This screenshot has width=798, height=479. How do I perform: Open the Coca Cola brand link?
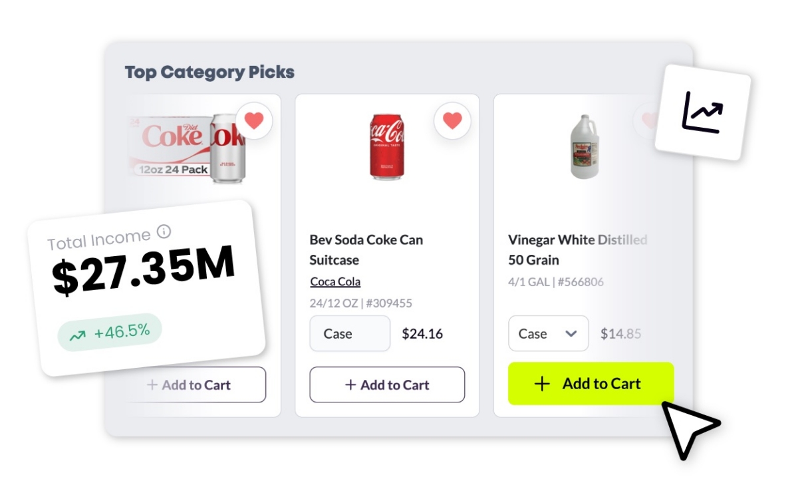click(335, 281)
